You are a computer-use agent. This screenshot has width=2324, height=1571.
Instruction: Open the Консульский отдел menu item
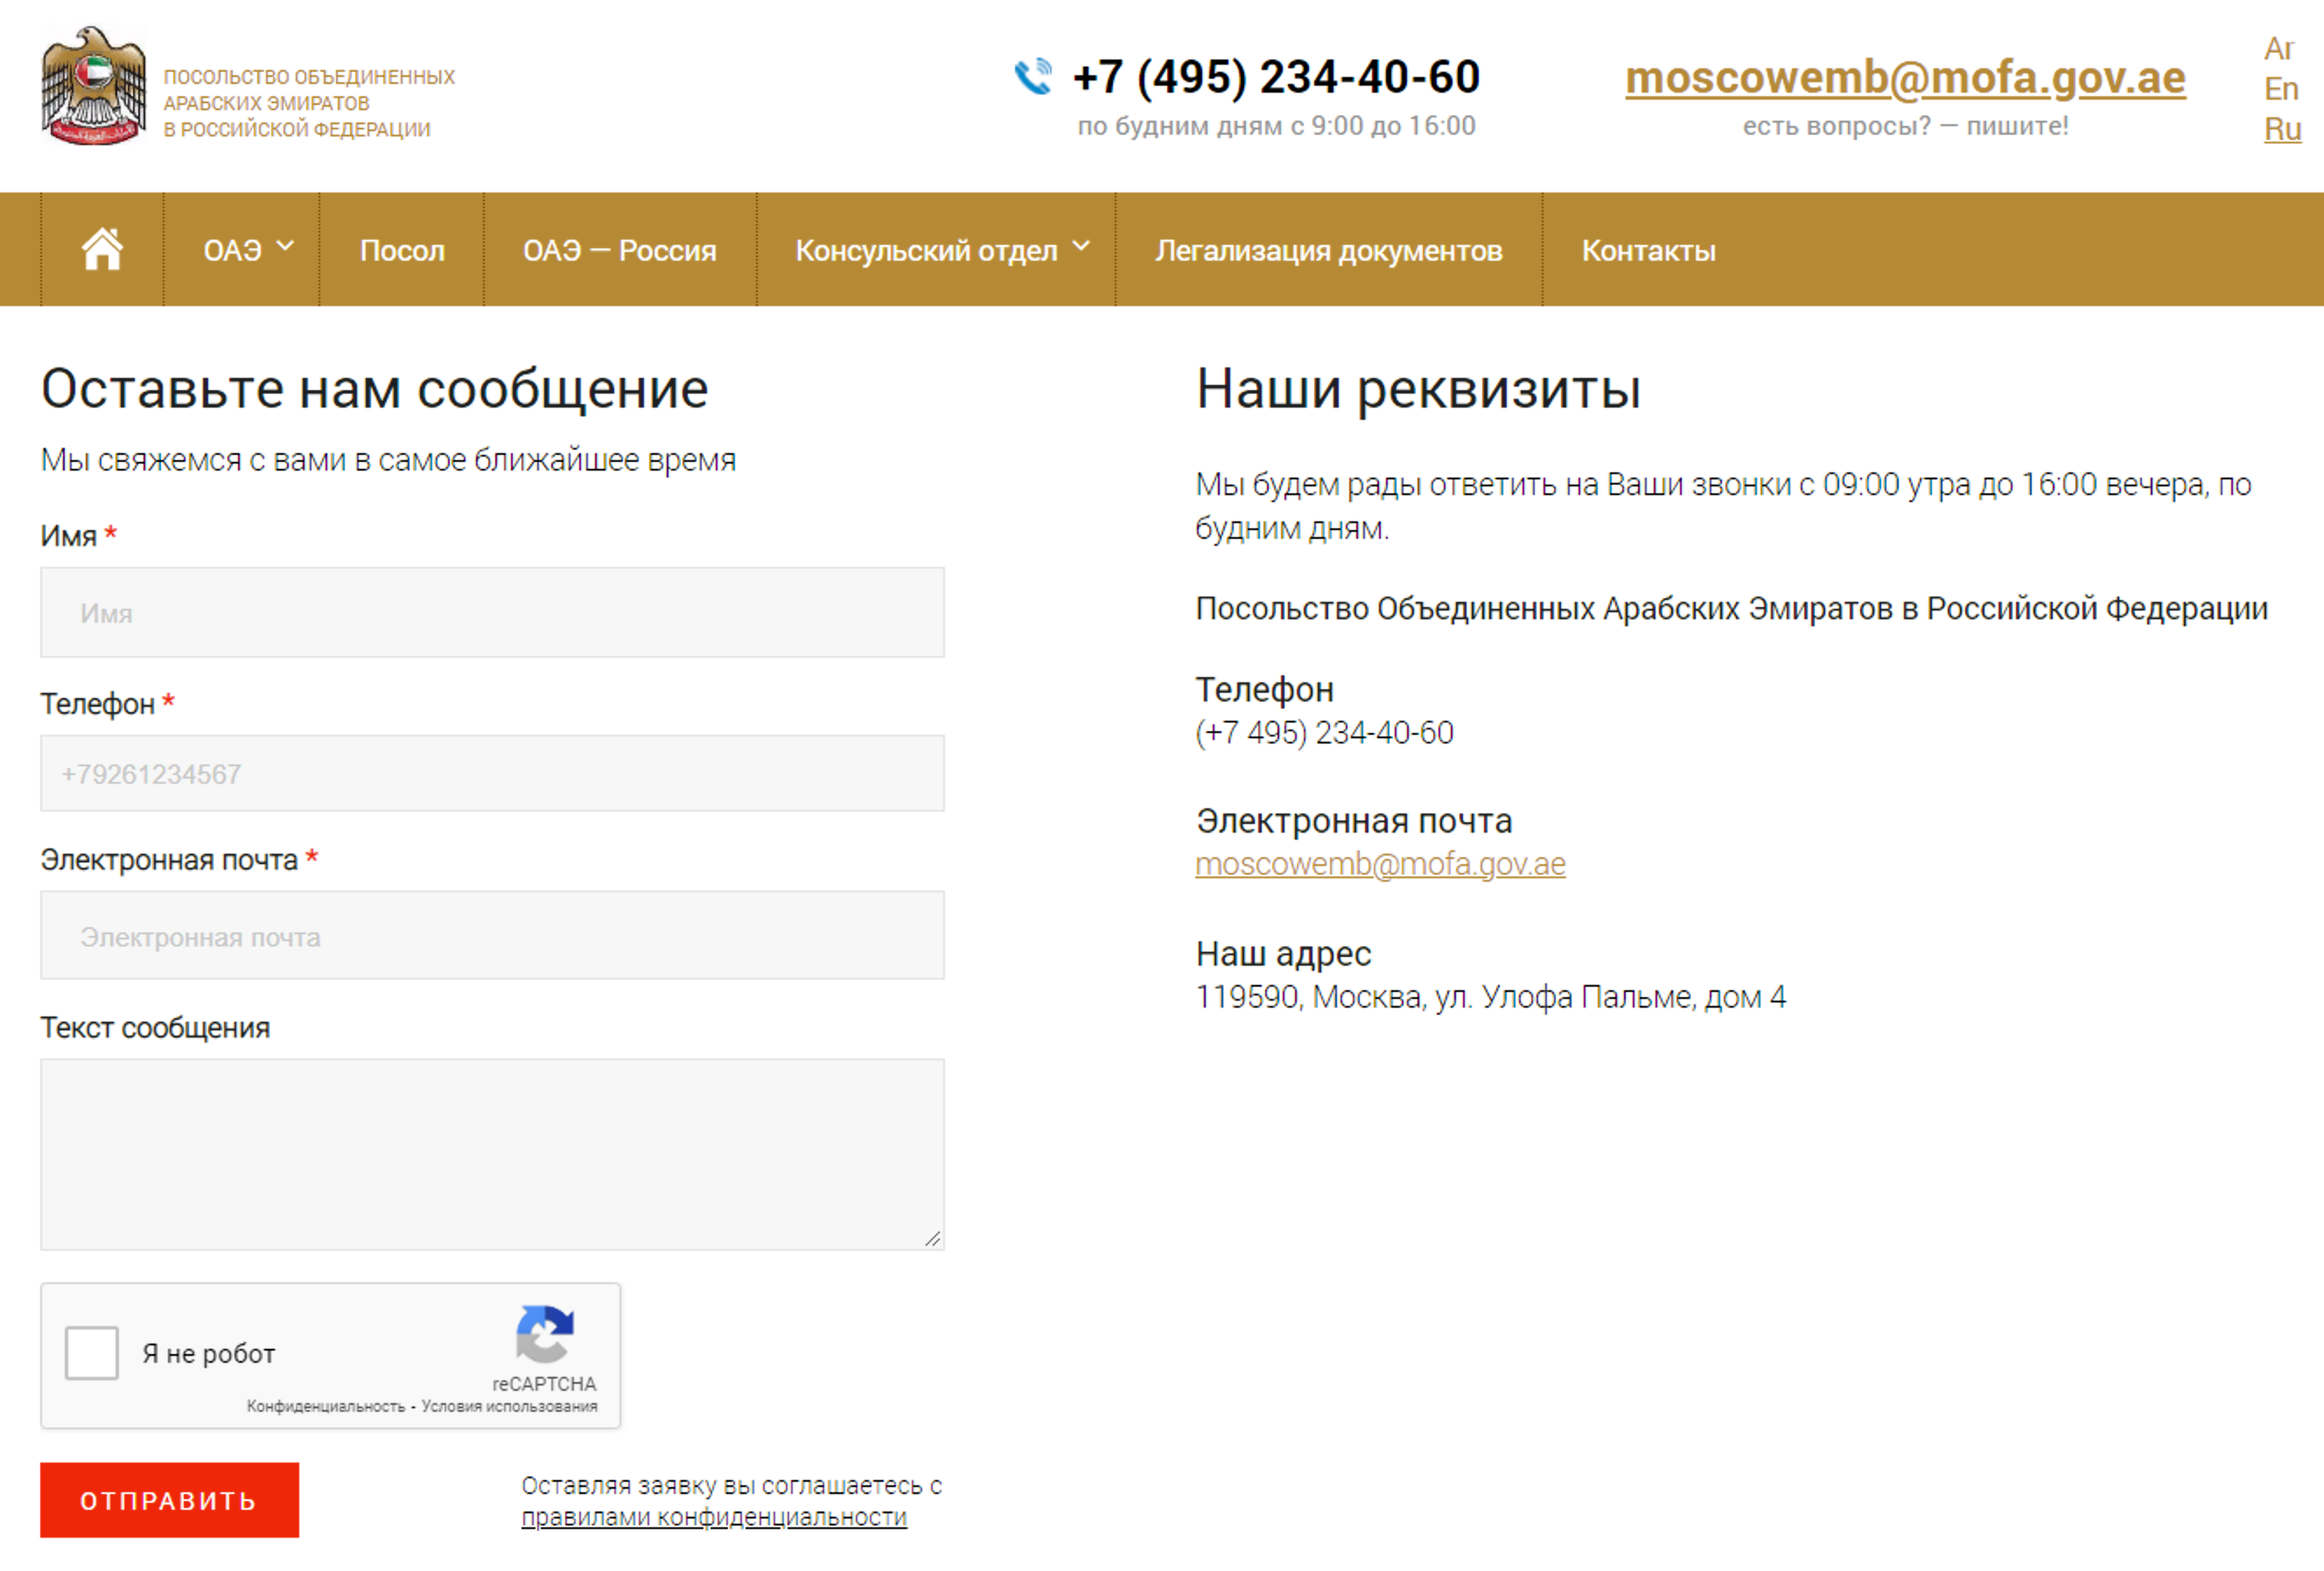pyautogui.click(x=926, y=250)
